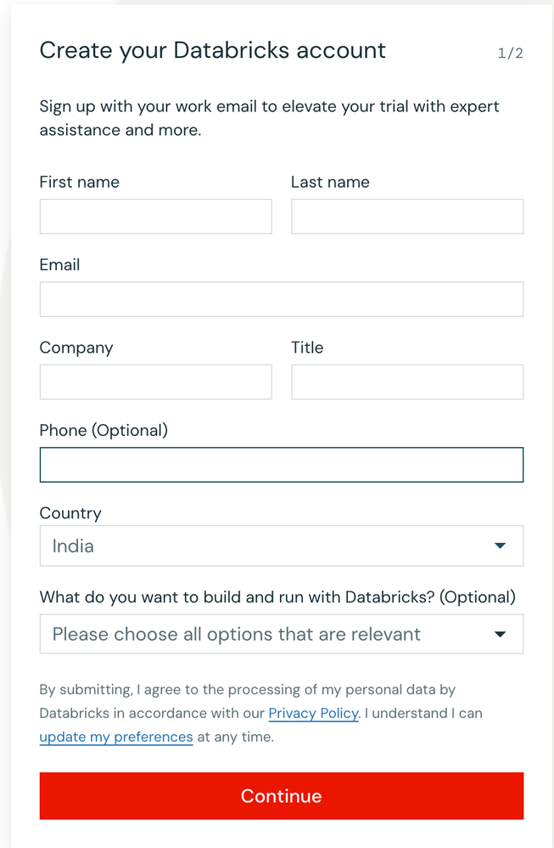
Task: Click the 'First name' field label
Action: tap(80, 182)
